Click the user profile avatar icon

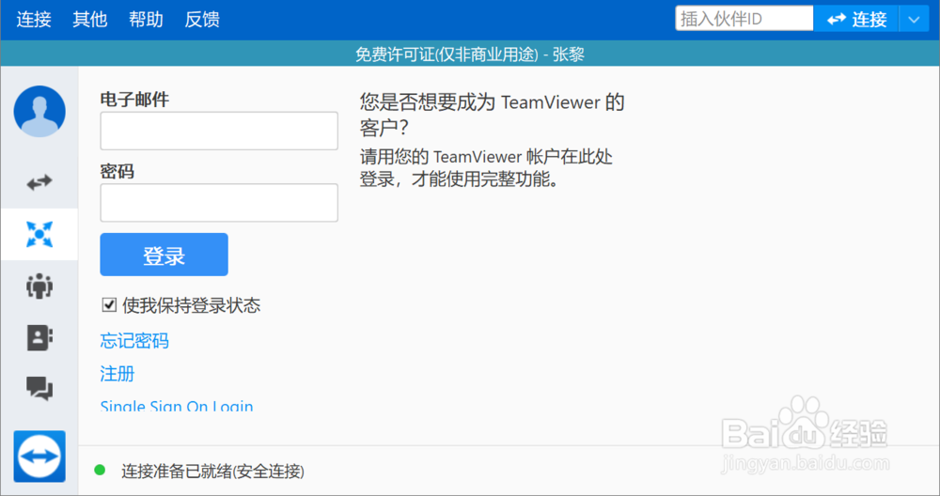coord(39,112)
